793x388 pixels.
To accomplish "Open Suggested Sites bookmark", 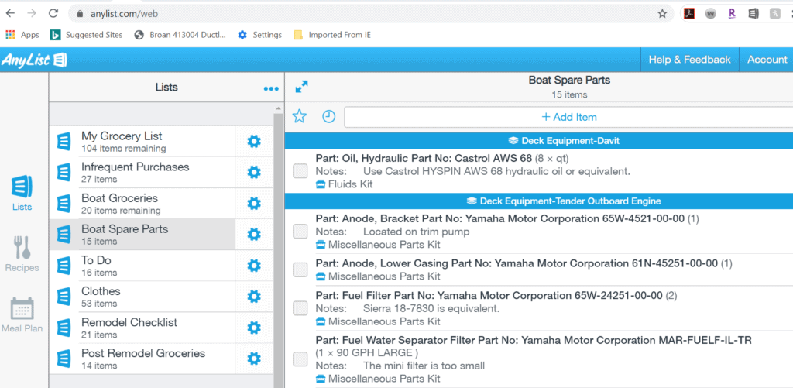I will pyautogui.click(x=87, y=35).
